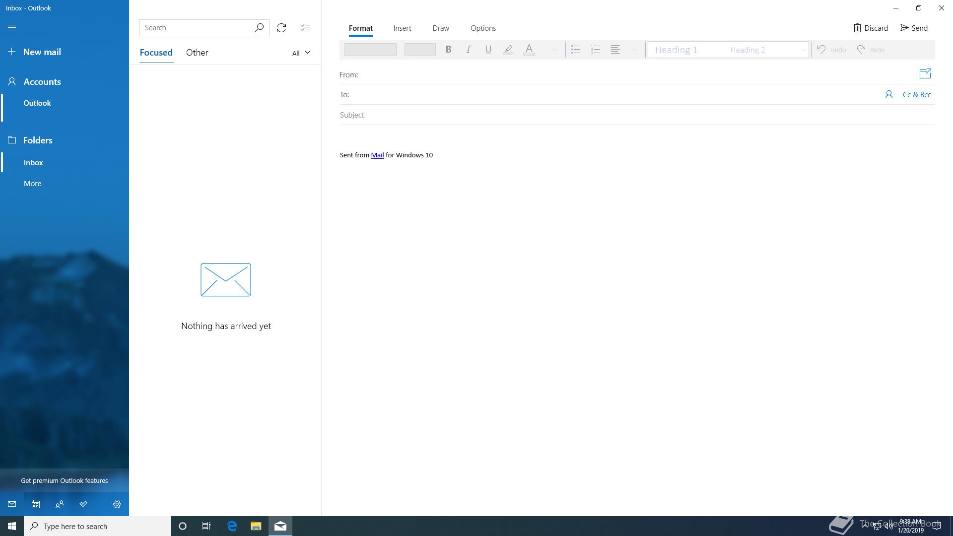The height and width of the screenshot is (536, 953).
Task: Toggle italic formatting
Action: point(468,50)
